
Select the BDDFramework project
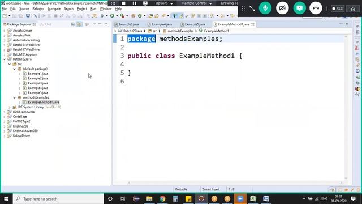(x=24, y=112)
